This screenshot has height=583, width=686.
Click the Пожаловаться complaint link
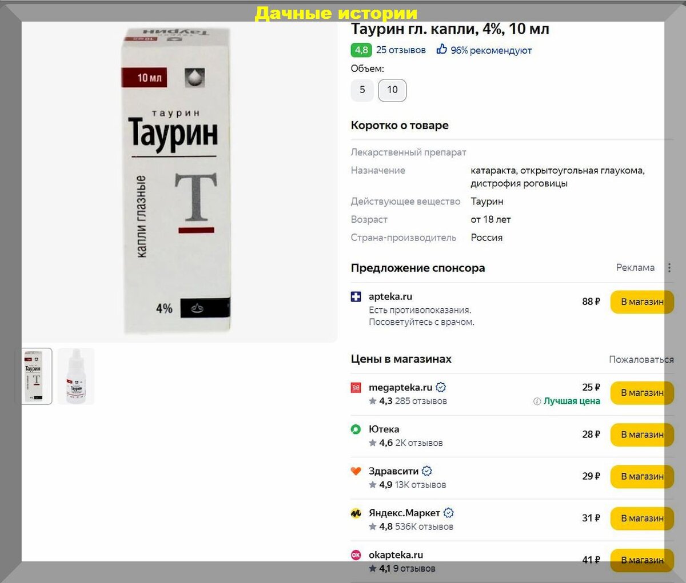[x=641, y=360]
